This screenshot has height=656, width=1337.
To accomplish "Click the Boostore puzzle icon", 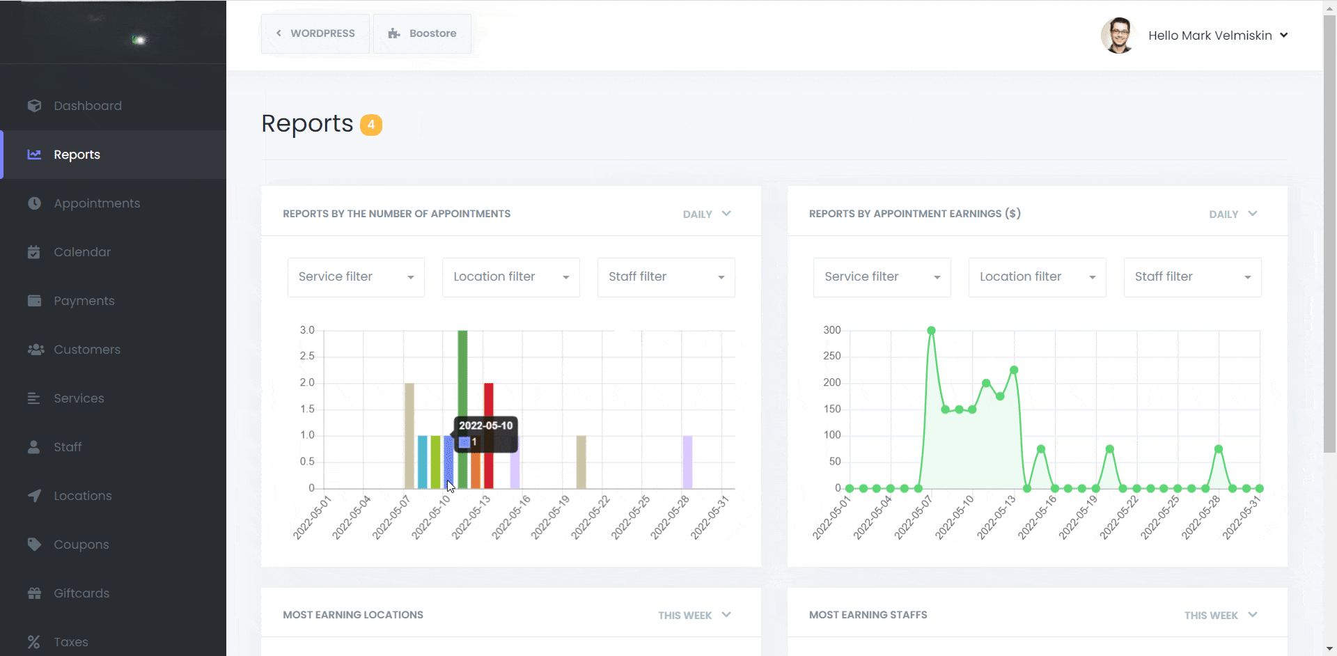I will click(x=394, y=33).
